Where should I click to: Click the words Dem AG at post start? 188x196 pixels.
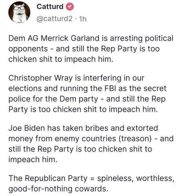click(23, 38)
